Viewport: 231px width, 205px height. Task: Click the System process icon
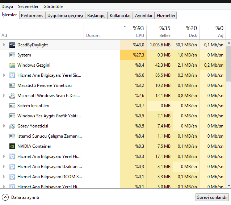[x=12, y=55]
